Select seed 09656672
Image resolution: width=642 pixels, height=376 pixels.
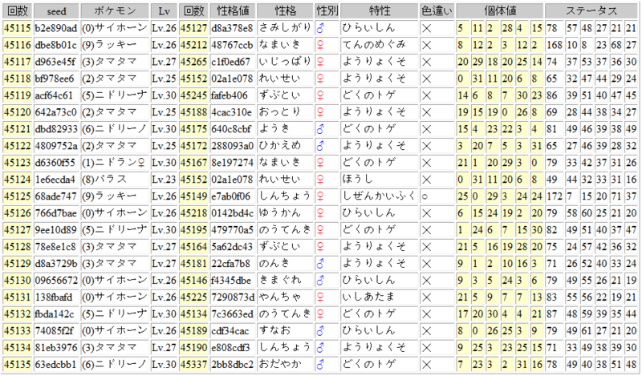tap(56, 281)
